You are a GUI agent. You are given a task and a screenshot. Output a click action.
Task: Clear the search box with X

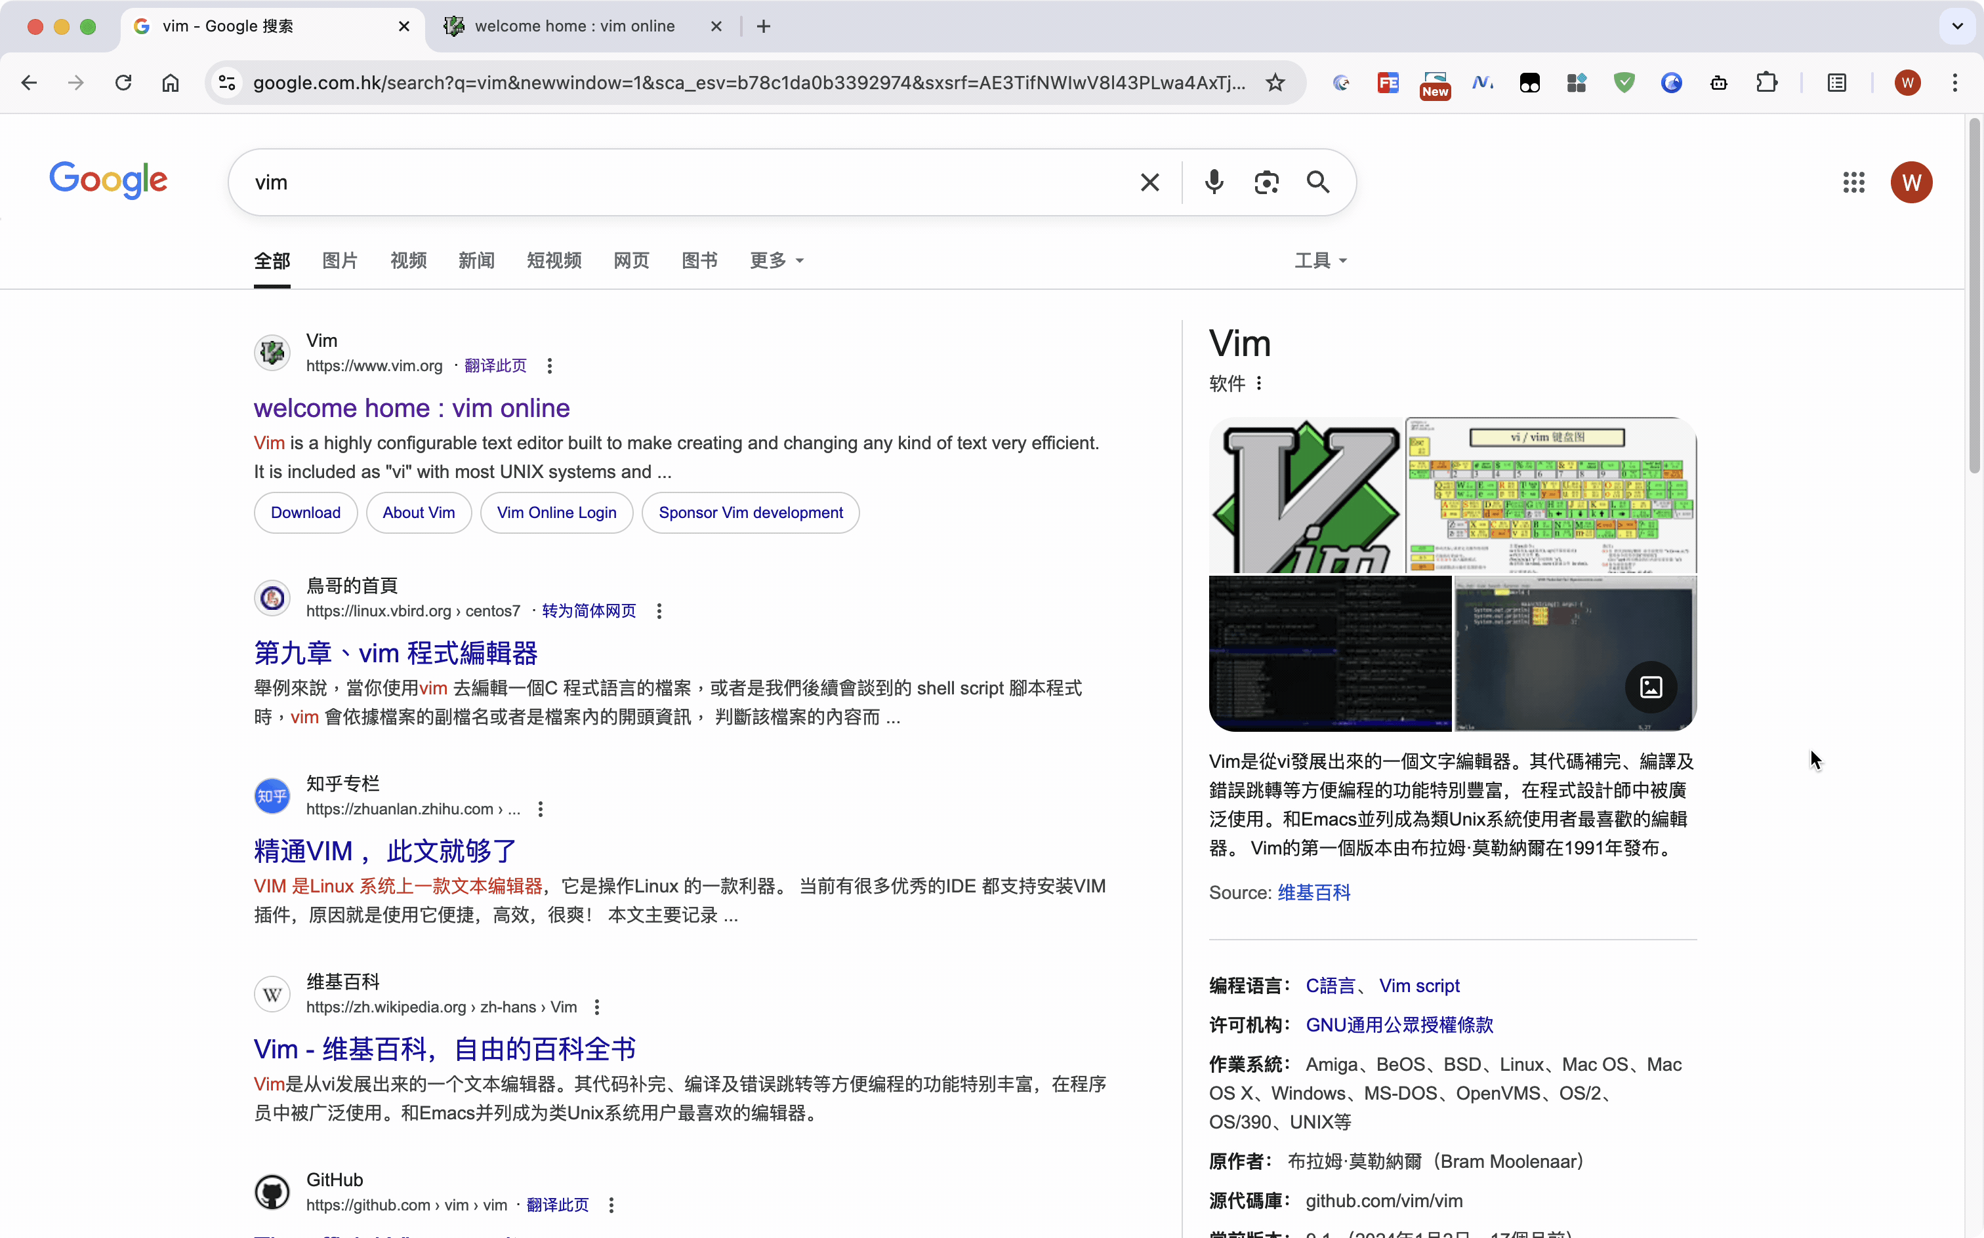point(1150,182)
